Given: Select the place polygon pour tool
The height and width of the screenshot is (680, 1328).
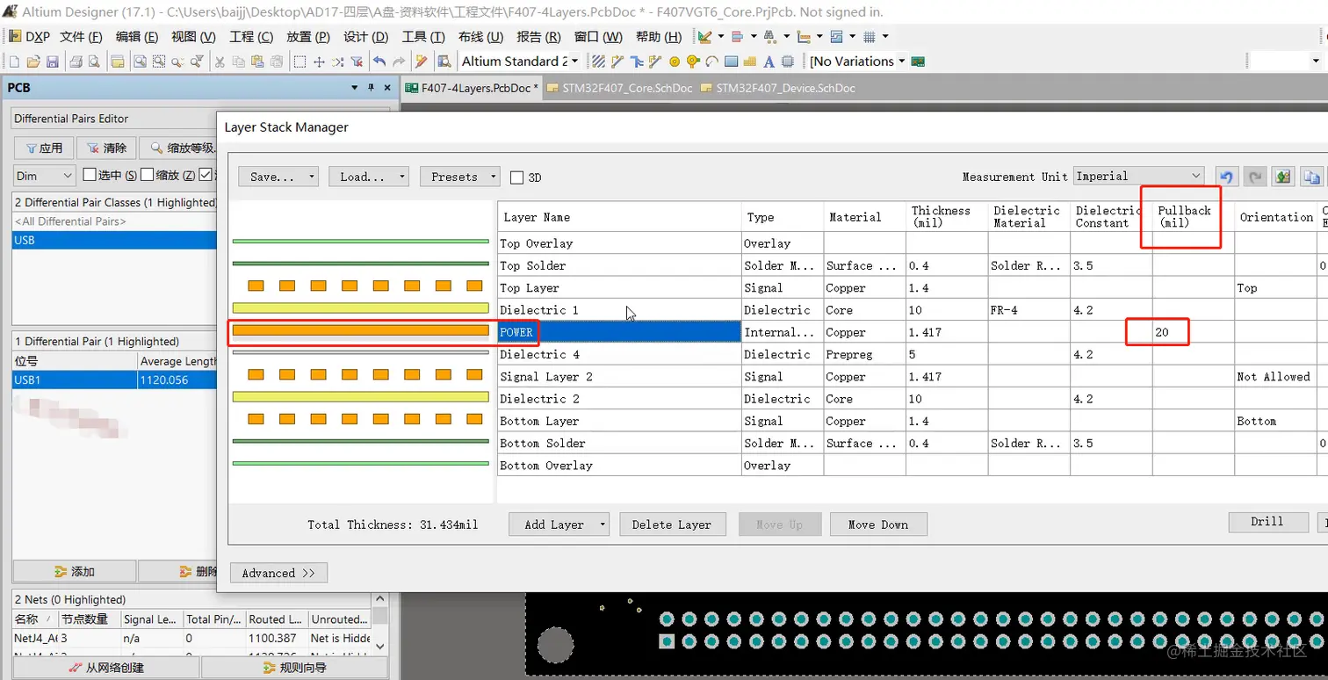Looking at the screenshot, I should tap(750, 61).
